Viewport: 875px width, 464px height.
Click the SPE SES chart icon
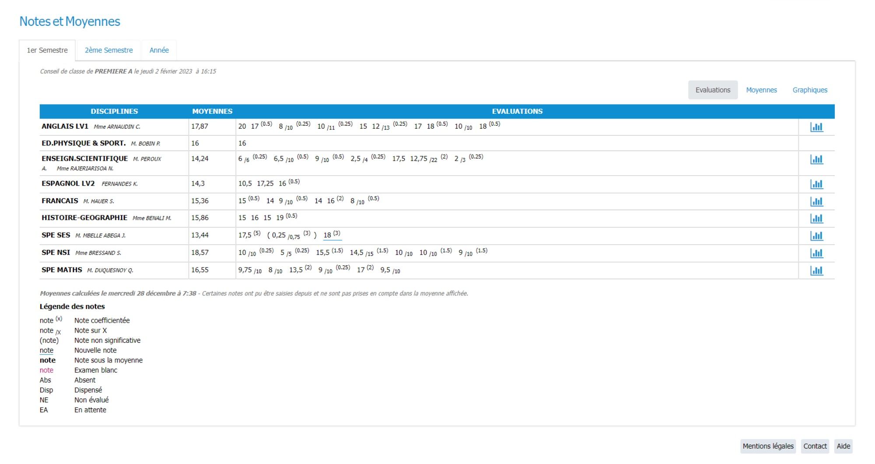(816, 236)
